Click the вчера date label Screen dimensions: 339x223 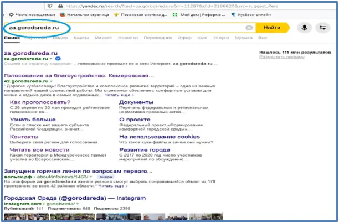click(x=106, y=177)
